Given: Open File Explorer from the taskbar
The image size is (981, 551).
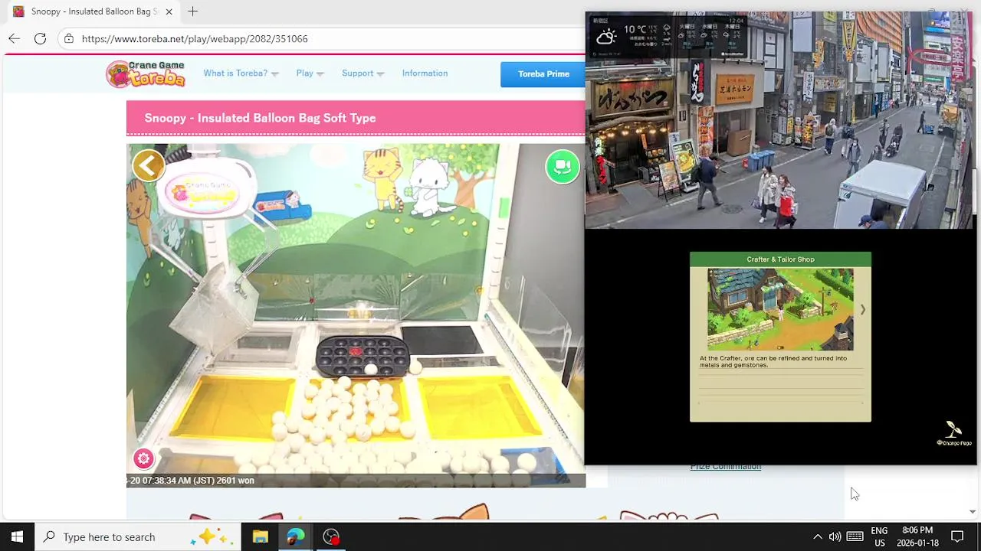Looking at the screenshot, I should [261, 536].
